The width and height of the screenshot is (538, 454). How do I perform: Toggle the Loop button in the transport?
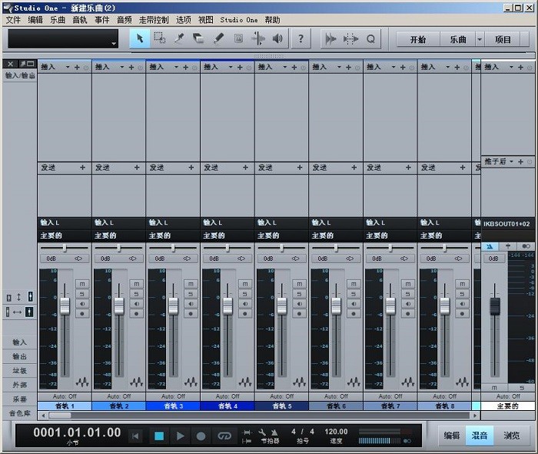(x=224, y=436)
